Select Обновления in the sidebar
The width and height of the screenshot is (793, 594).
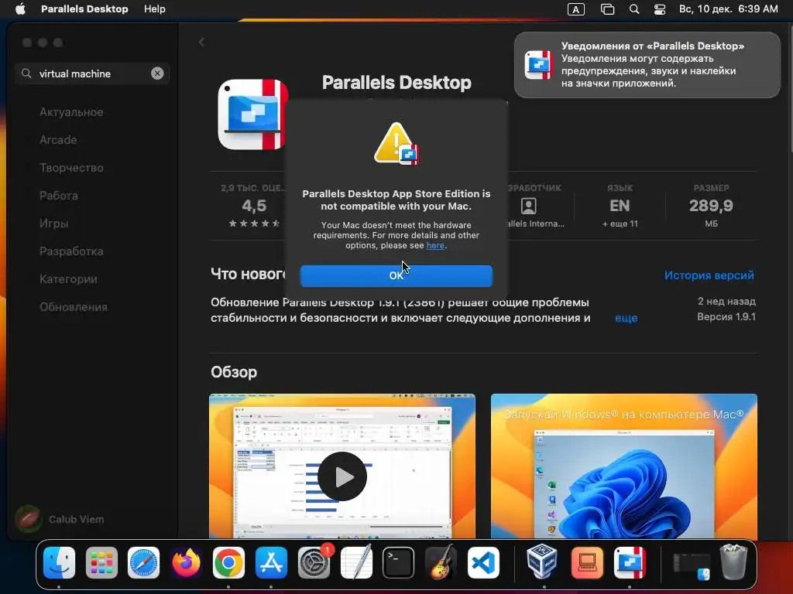pyautogui.click(x=74, y=306)
